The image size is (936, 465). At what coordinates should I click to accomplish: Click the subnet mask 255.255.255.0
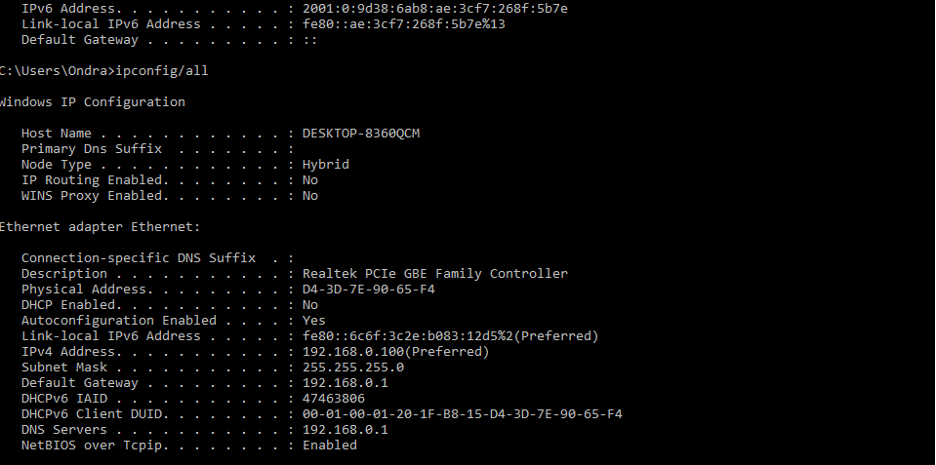(x=352, y=368)
